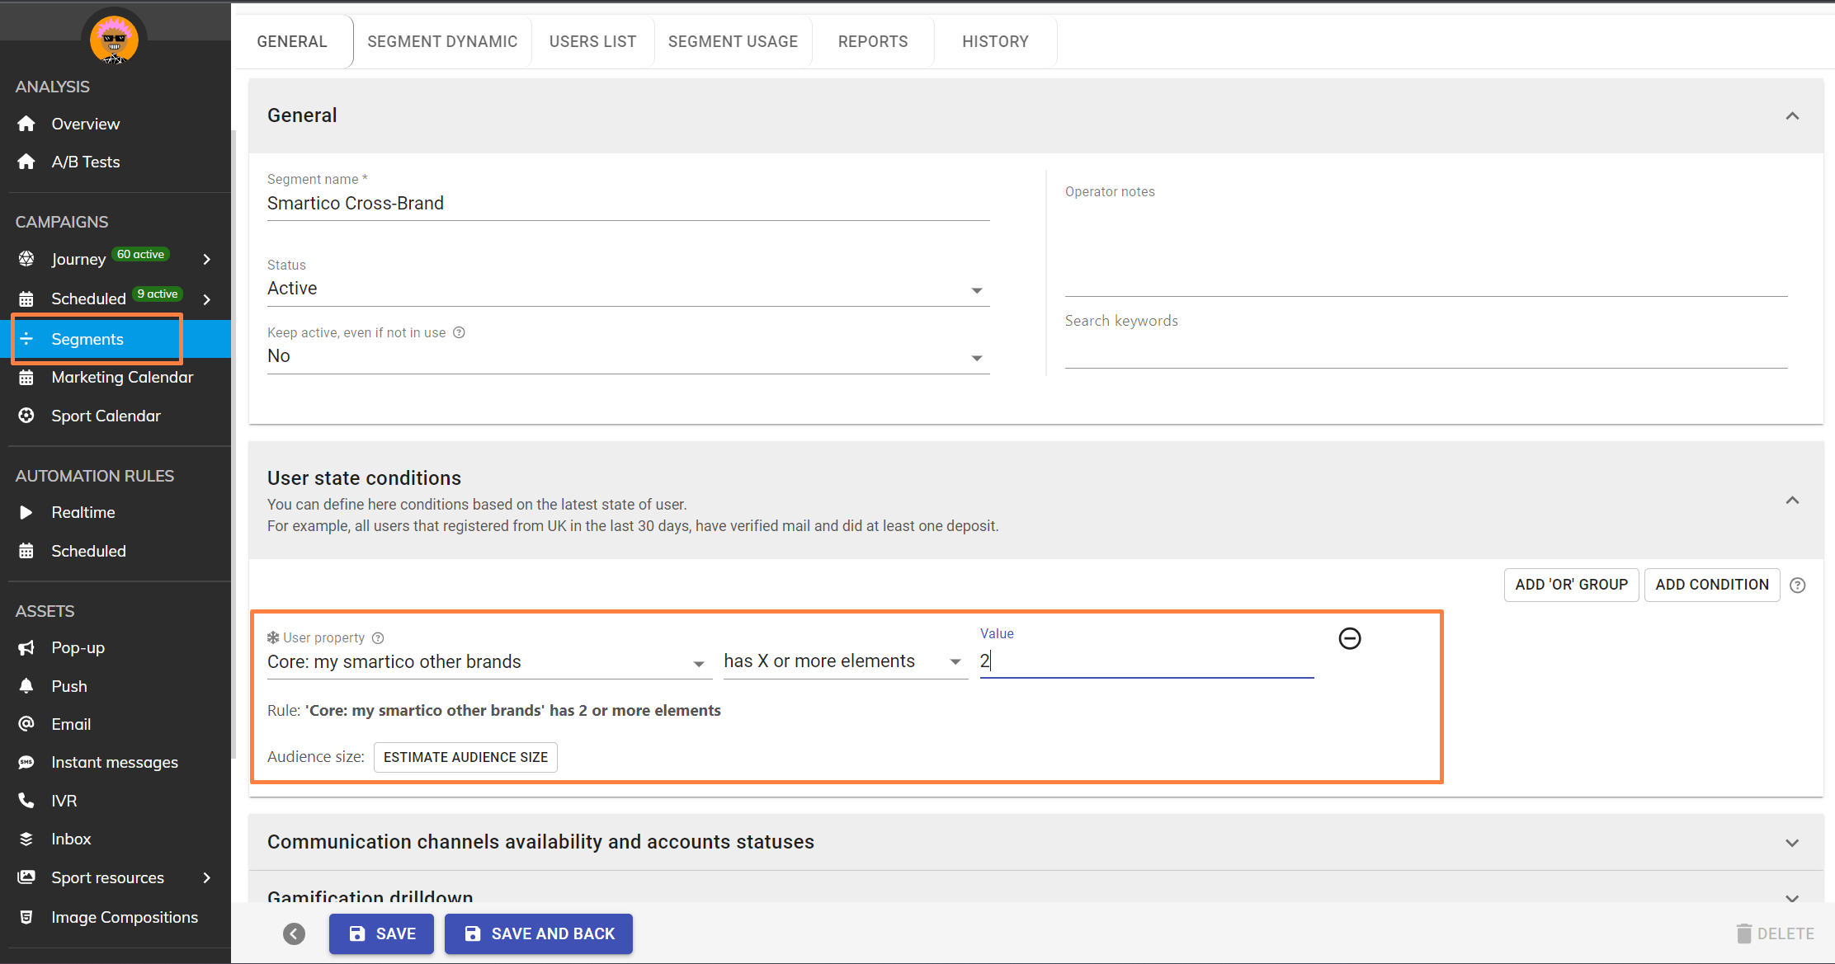
Task: Click Keep active info question icon
Action: coord(460,333)
